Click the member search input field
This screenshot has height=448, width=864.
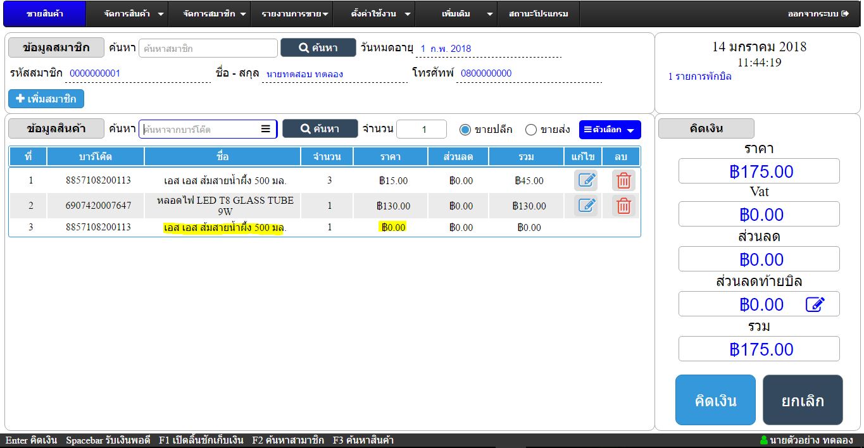click(208, 48)
